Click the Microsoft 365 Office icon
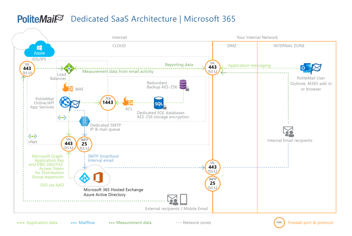The image size is (352, 236). coord(98,177)
